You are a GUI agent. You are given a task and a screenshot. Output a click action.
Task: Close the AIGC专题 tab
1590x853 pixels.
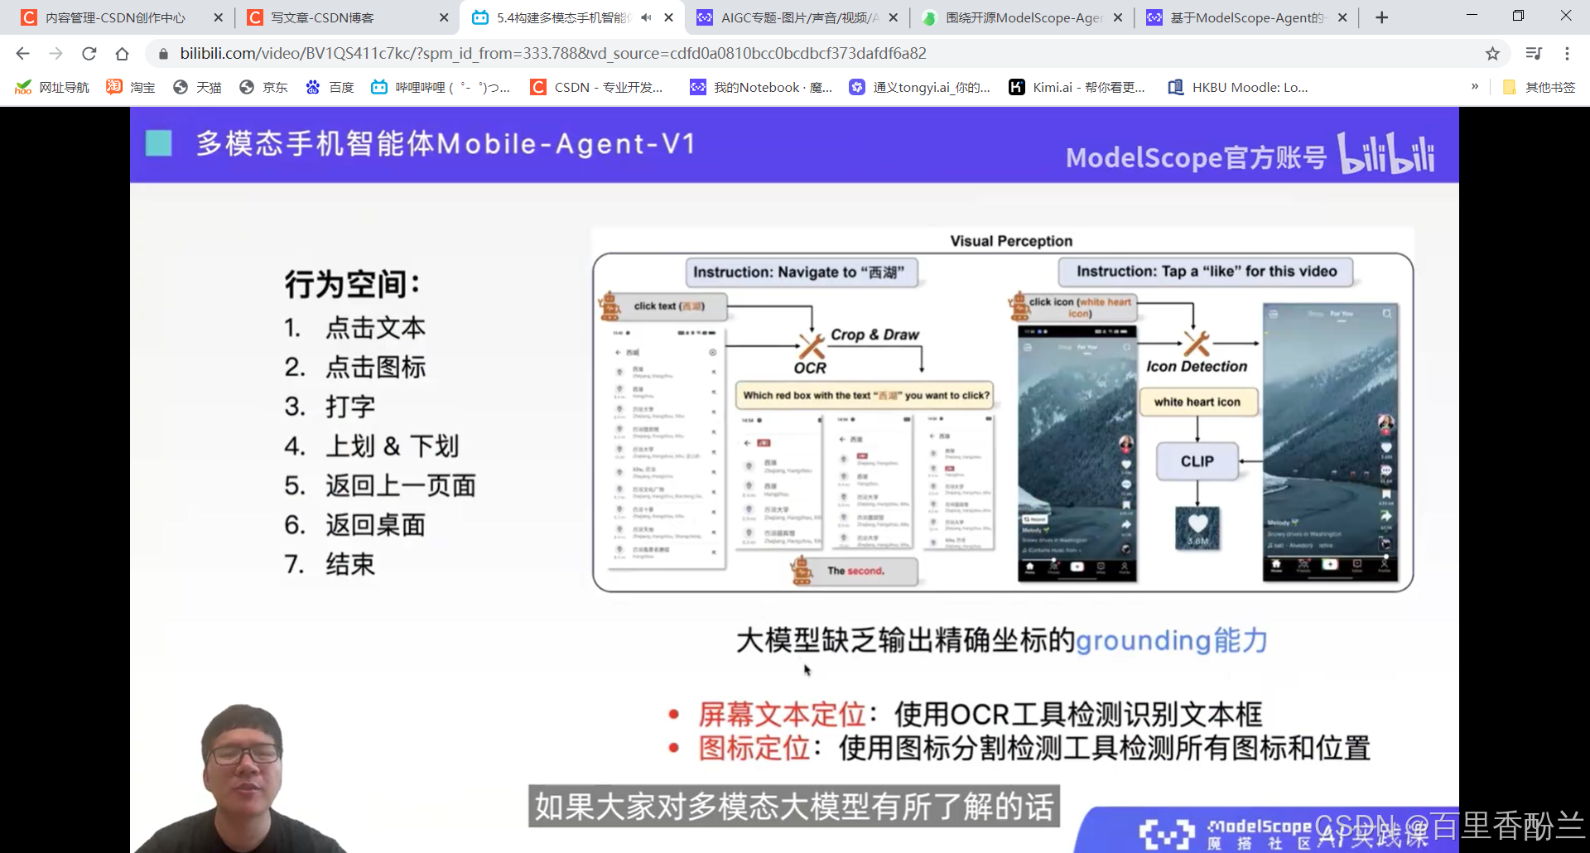pos(893,17)
